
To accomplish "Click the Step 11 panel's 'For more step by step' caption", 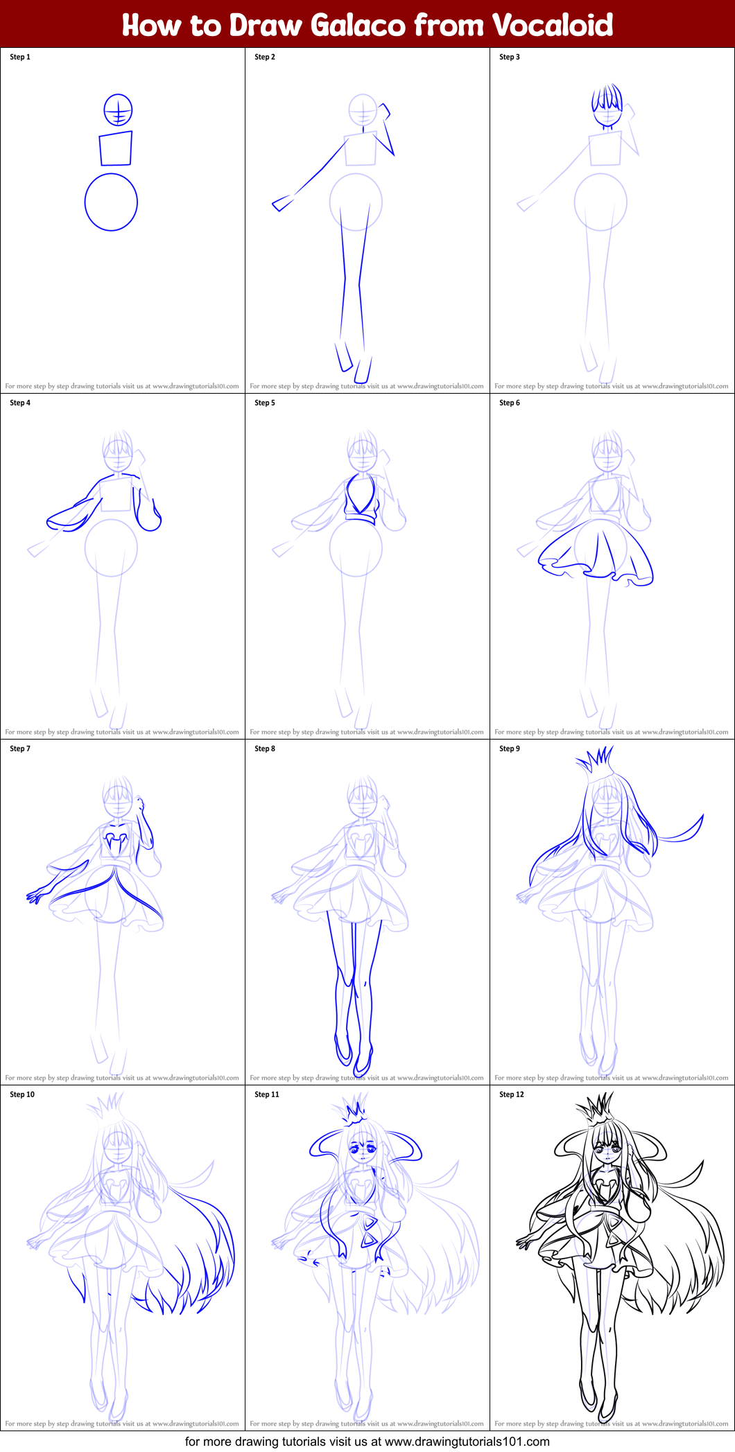I will pyautogui.click(x=367, y=1424).
